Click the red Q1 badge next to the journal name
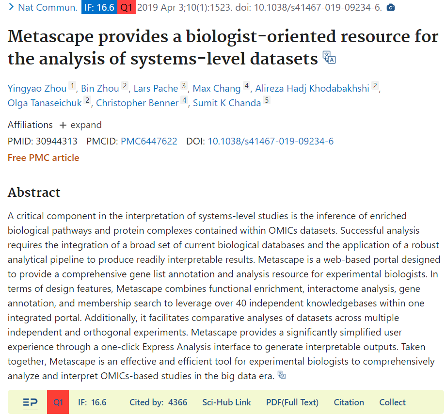 (127, 7)
